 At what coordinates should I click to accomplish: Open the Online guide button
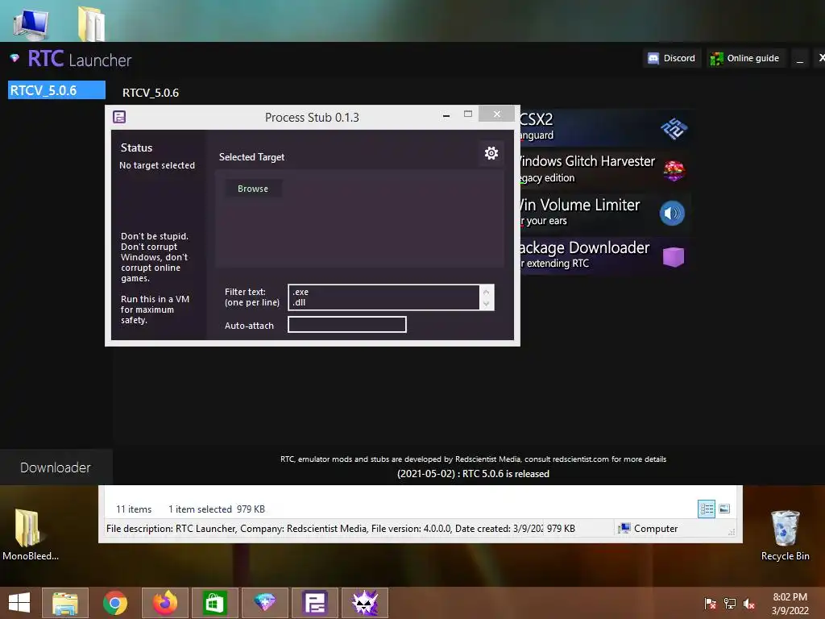[745, 58]
